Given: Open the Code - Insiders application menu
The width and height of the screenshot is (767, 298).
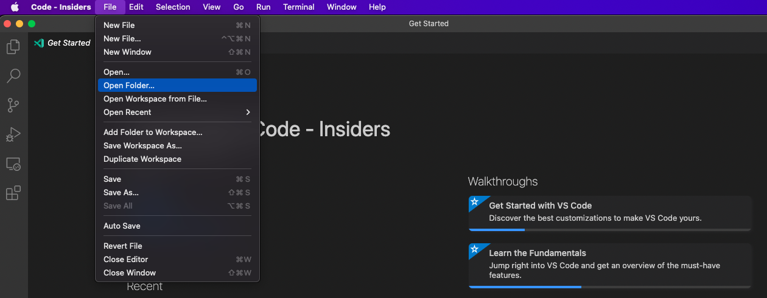Looking at the screenshot, I should click(61, 7).
